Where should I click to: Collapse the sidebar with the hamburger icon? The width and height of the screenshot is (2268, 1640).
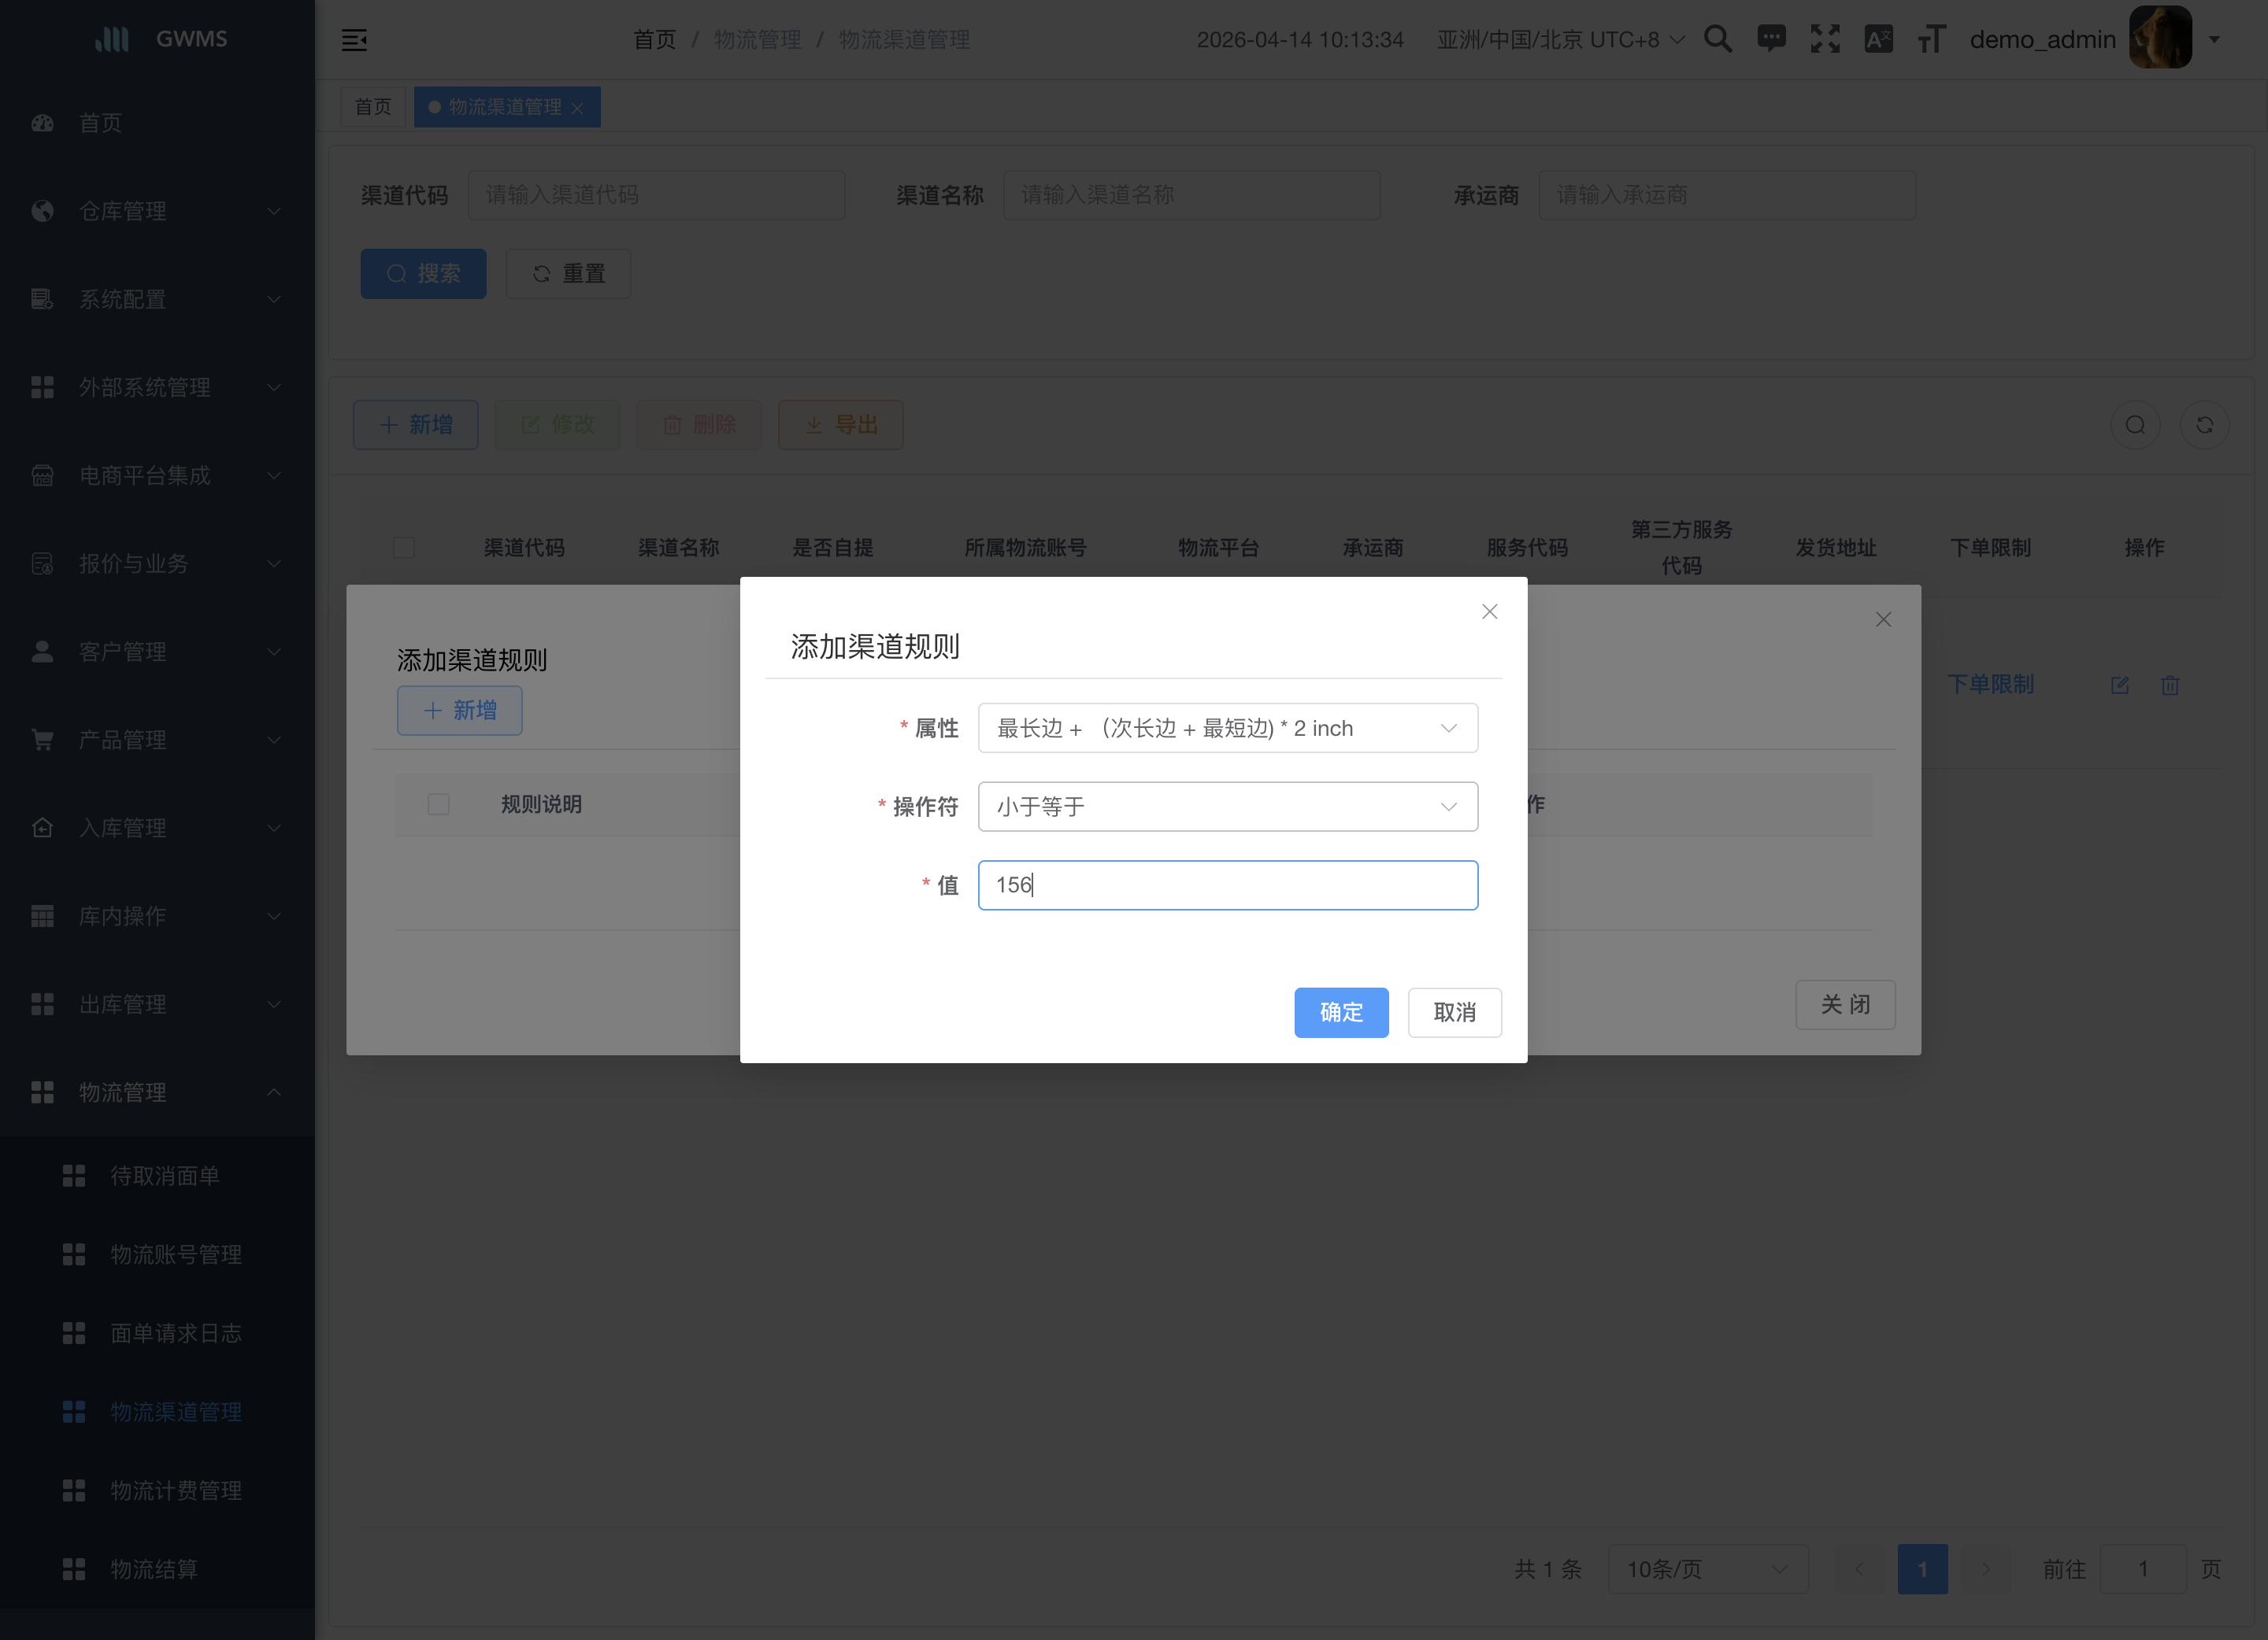pyautogui.click(x=354, y=40)
